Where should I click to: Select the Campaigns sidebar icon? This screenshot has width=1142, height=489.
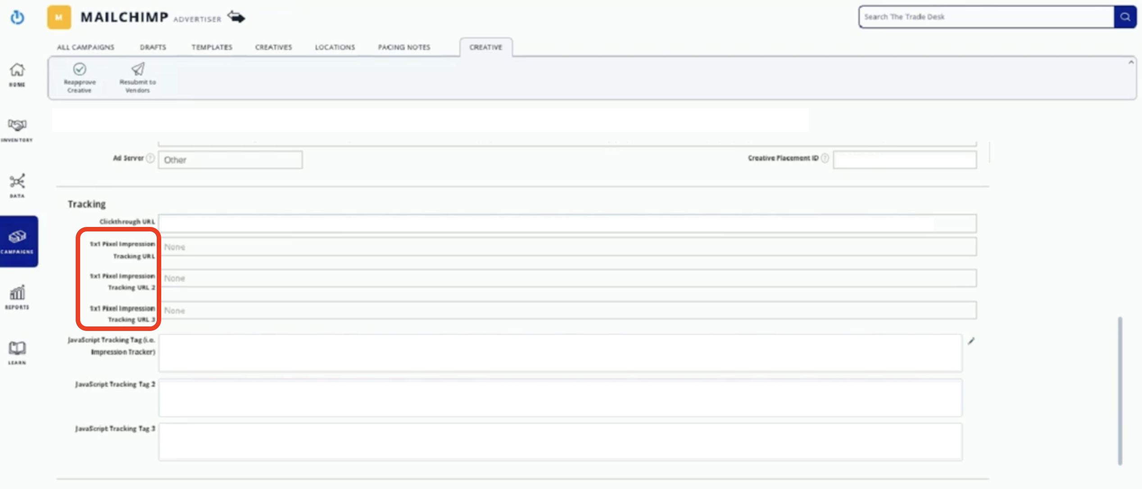click(x=17, y=238)
